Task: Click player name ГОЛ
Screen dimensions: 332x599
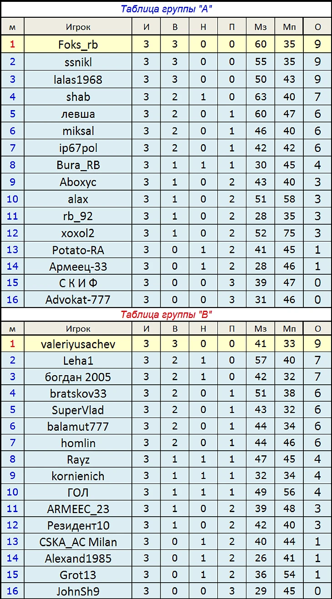Action: 78,493
